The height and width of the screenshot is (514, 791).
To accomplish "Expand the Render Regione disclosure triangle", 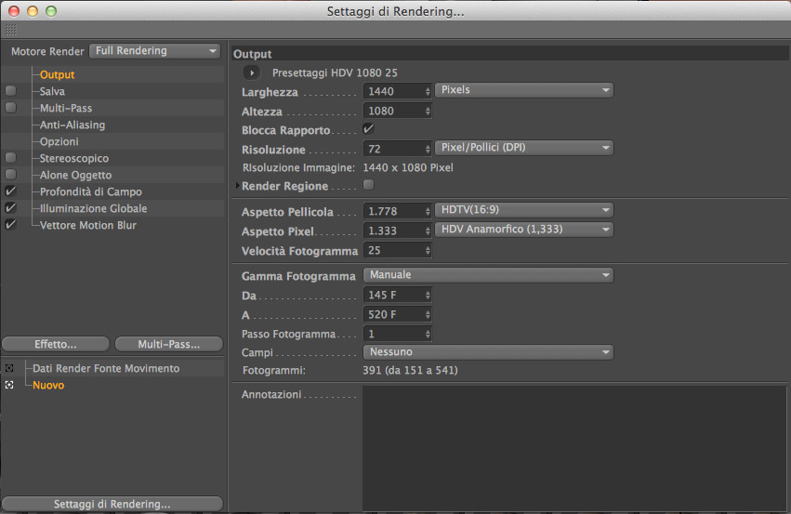I will coord(238,186).
